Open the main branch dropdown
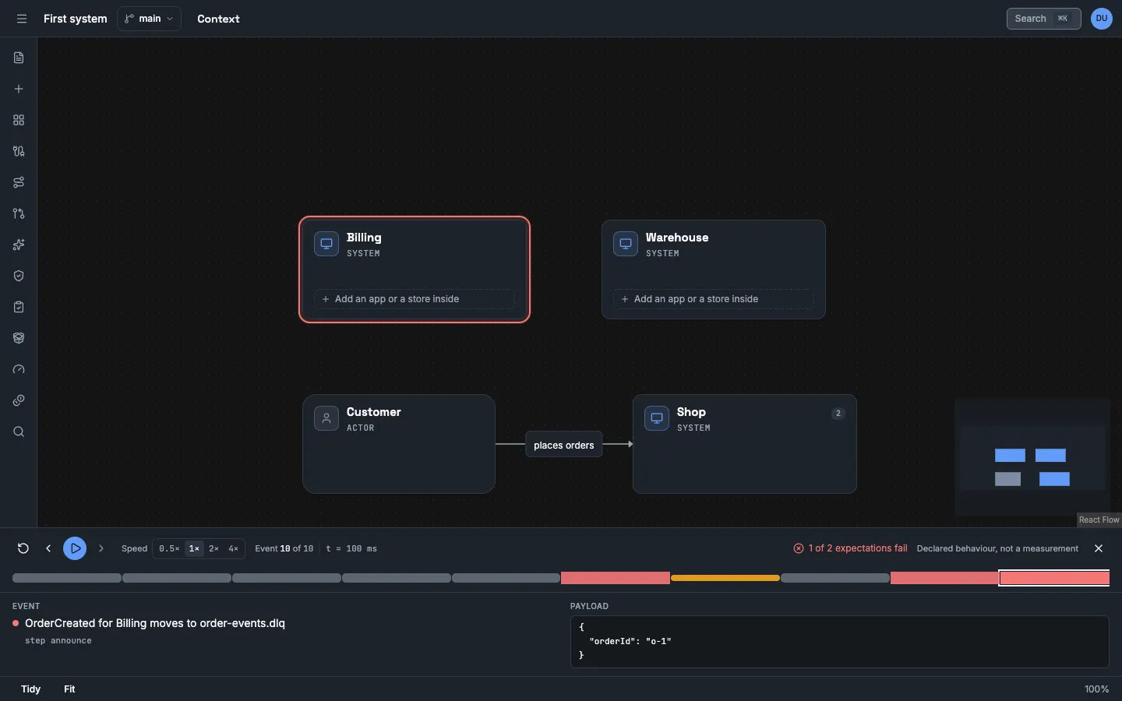Viewport: 1122px width, 701px height. coord(150,19)
